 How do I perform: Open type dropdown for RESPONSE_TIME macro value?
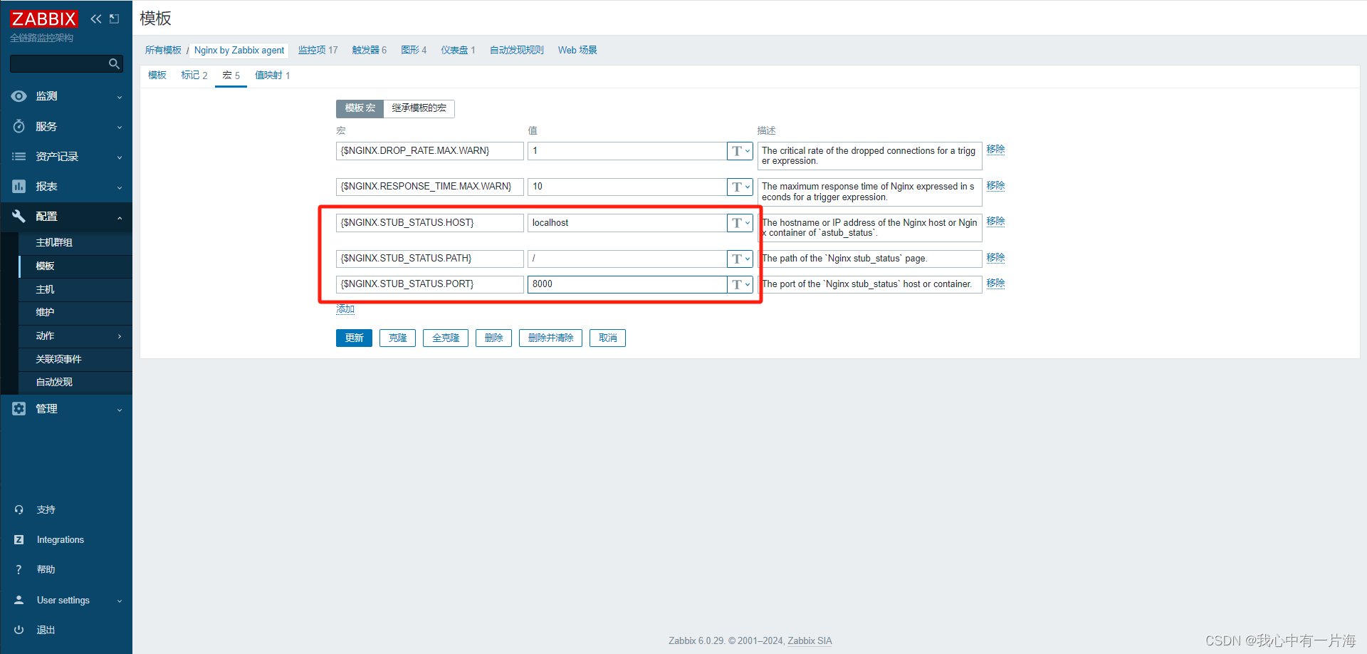coord(740,187)
